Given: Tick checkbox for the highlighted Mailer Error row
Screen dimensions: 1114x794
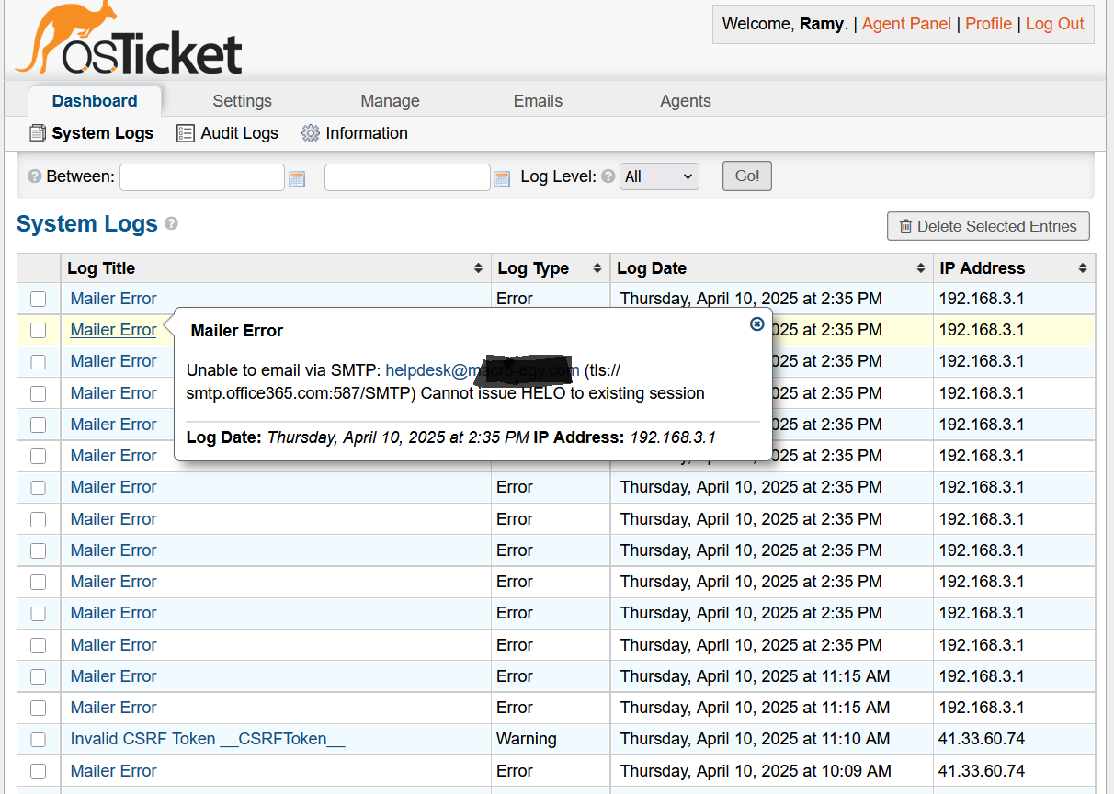Looking at the screenshot, I should coord(38,330).
